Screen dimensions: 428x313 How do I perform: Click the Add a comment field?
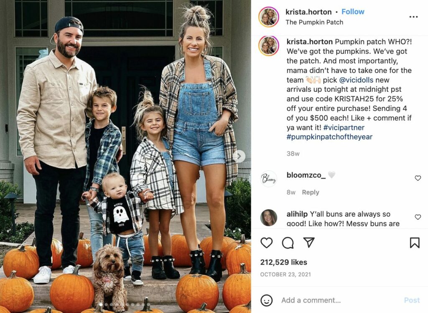(x=339, y=300)
